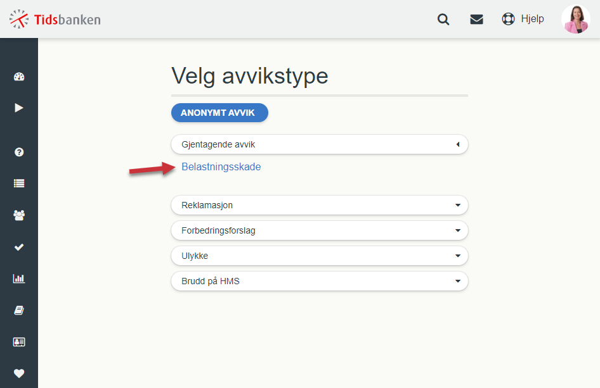The image size is (600, 388).
Task: Expand the Forbedringsforslag category
Action: tap(320, 230)
